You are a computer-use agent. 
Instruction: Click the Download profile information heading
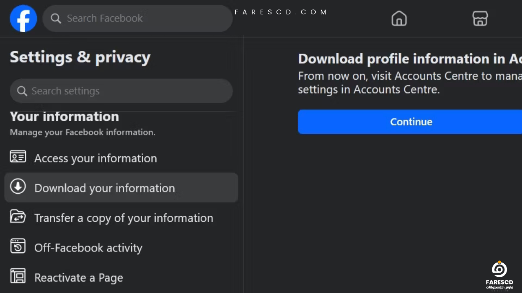[x=410, y=59]
